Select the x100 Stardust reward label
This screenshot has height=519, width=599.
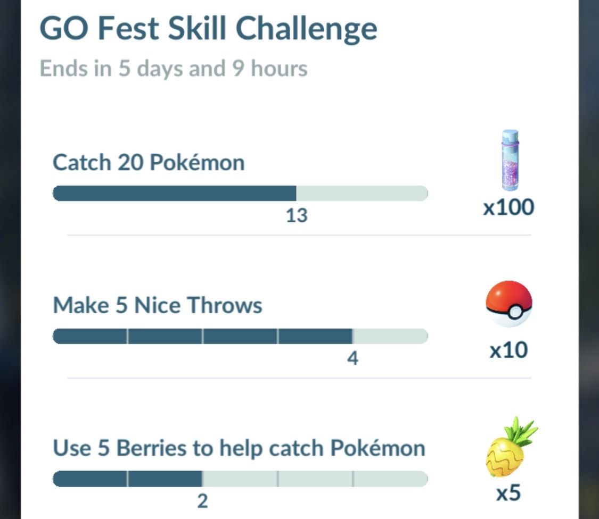(x=510, y=207)
